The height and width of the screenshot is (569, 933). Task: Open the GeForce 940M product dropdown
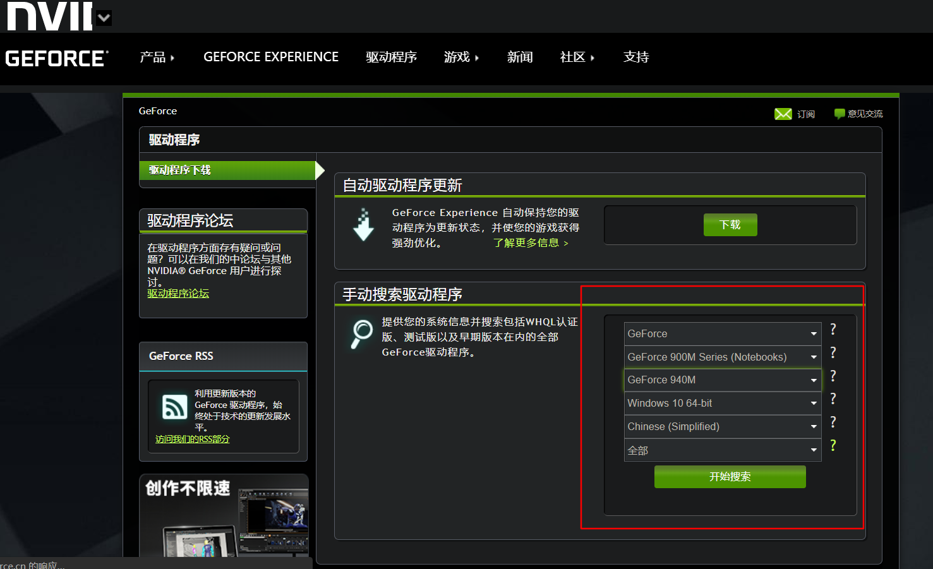tap(723, 380)
